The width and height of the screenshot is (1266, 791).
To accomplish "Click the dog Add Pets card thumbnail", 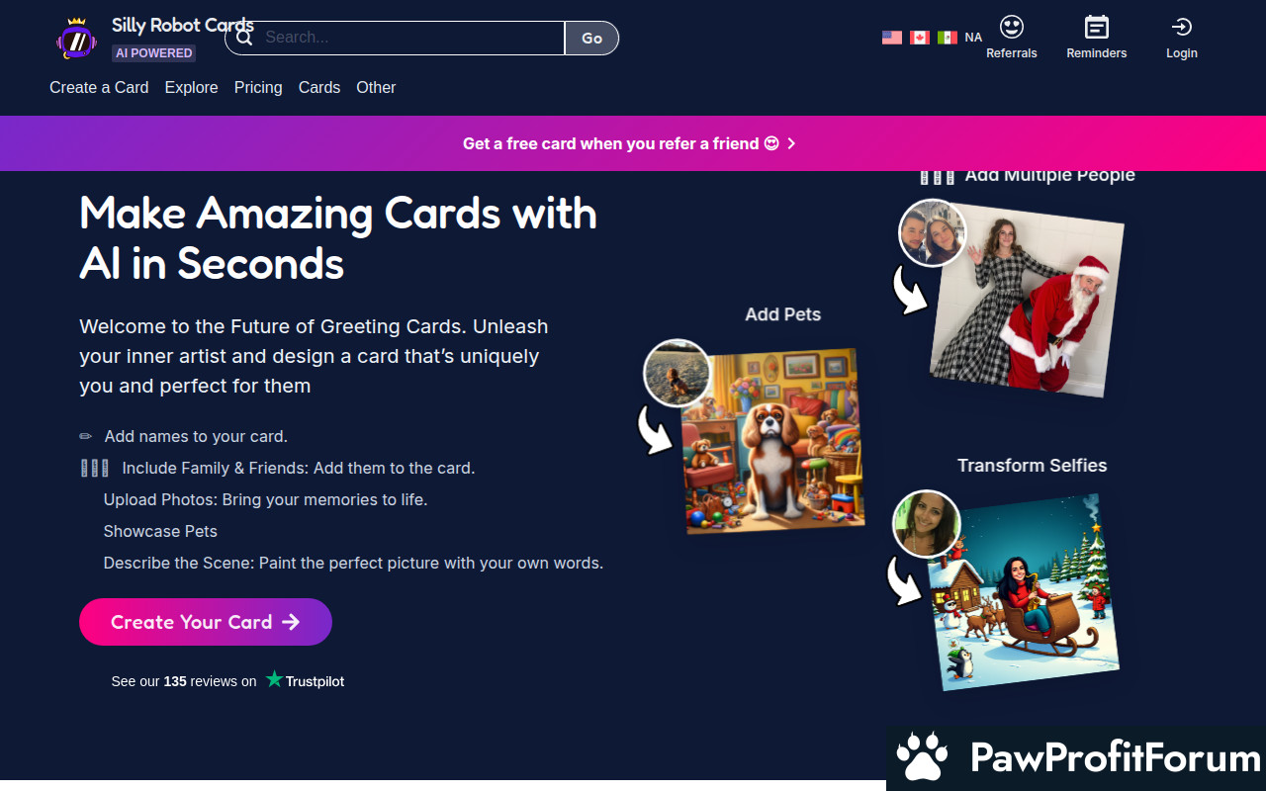I will pyautogui.click(x=772, y=441).
